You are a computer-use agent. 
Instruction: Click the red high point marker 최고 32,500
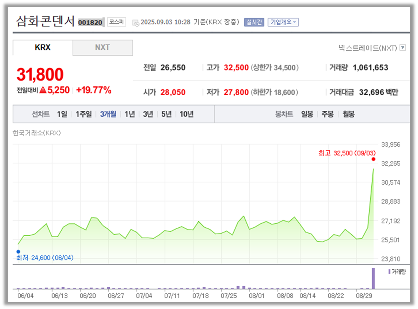[373, 159]
